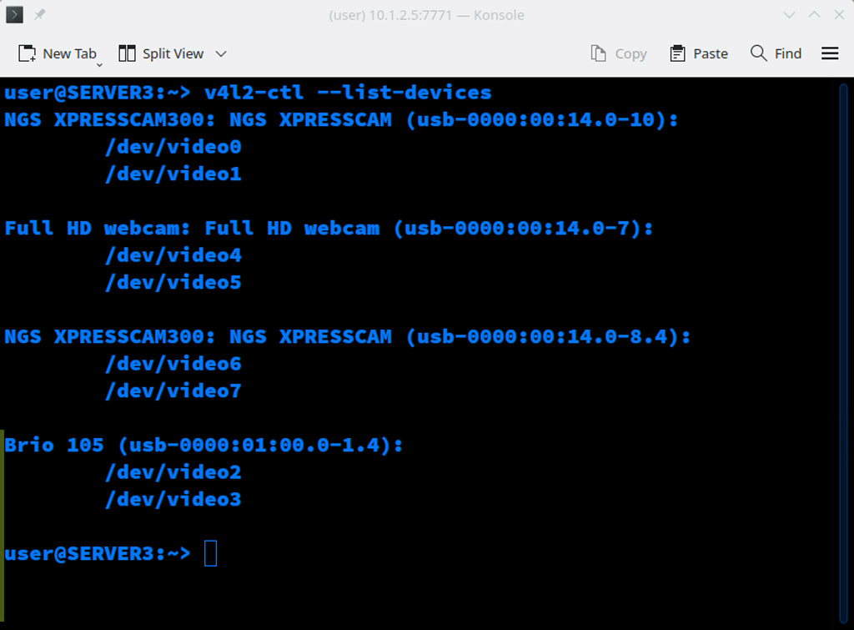Click the Split View icon

click(127, 53)
